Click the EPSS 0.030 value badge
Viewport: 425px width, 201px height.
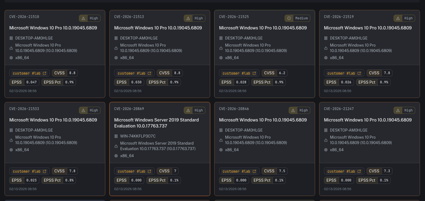(129, 82)
